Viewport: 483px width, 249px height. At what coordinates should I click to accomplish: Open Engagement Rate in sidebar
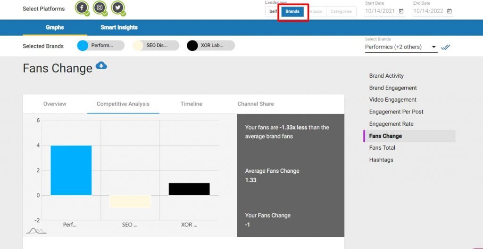(x=391, y=124)
